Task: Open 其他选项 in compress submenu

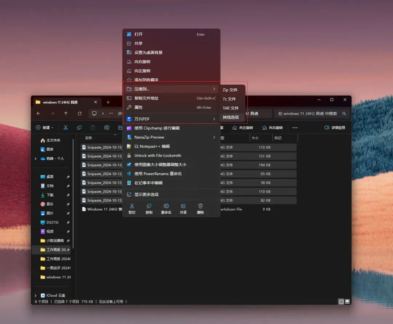Action: pos(231,117)
